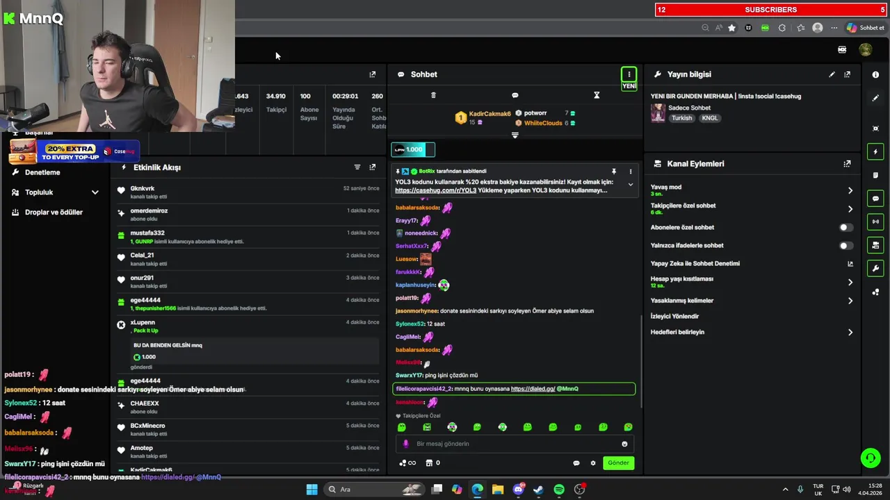Click the Bir mesaj gönderin input field
Viewport: 890px width, 500px height.
(x=515, y=444)
